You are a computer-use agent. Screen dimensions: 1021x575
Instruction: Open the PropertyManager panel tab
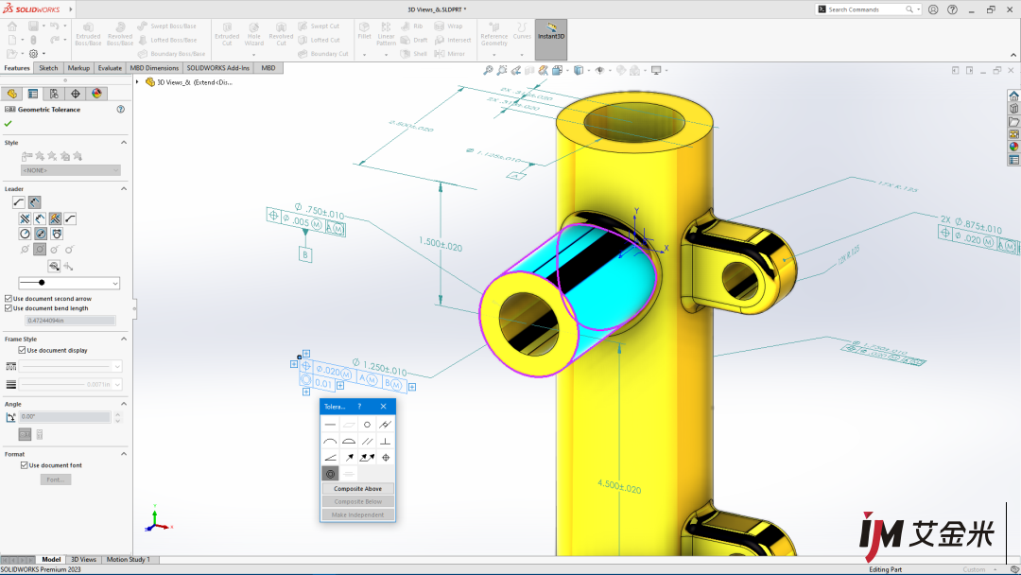tap(32, 94)
